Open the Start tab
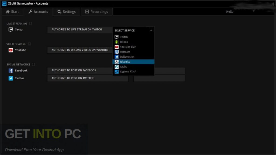Screen dimensions: 276x155 tap(12, 12)
